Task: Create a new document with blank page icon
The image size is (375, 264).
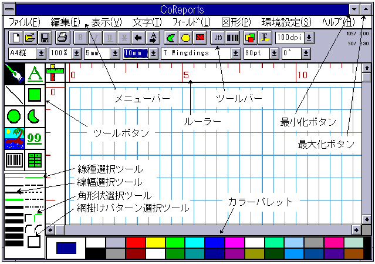Action: (16, 38)
